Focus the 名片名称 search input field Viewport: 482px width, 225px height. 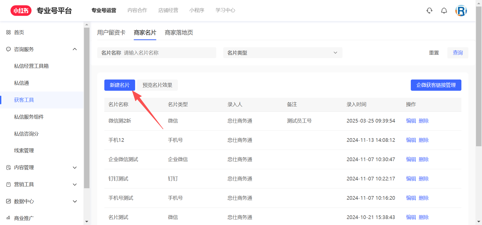pyautogui.click(x=167, y=53)
